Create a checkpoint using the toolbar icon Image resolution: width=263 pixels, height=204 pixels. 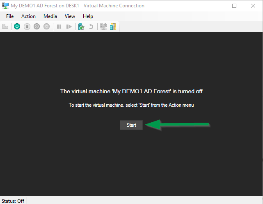pyautogui.click(x=81, y=27)
